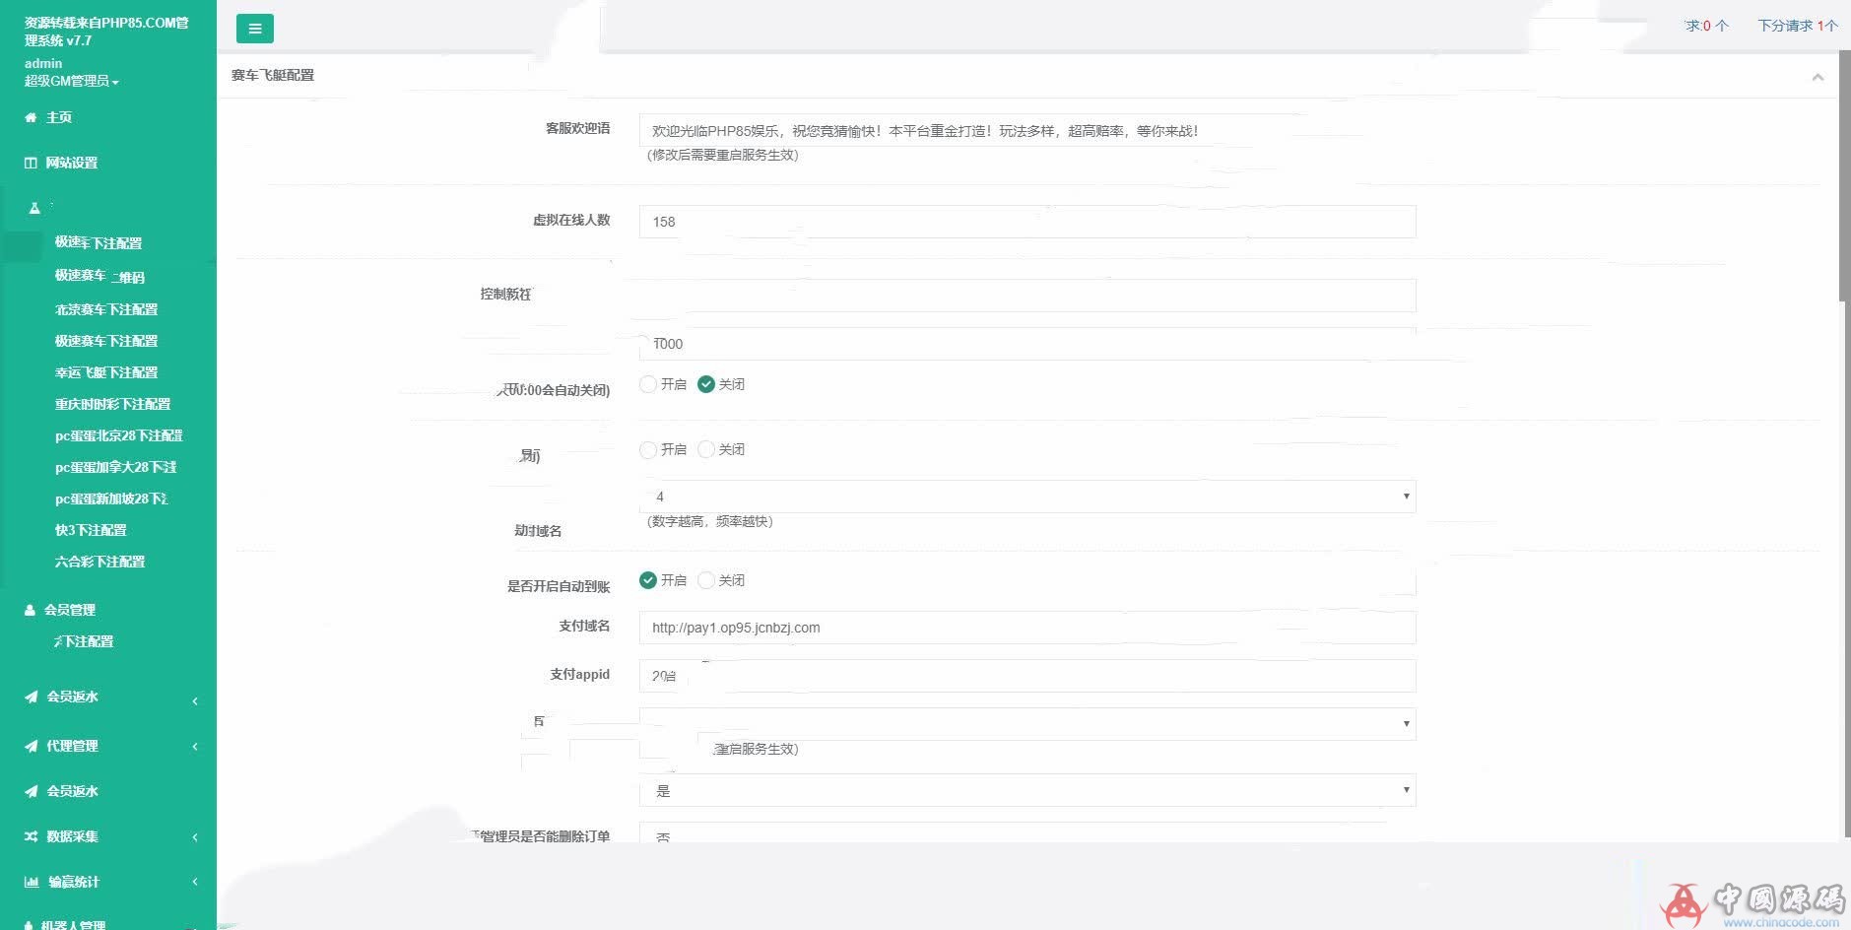Open 极速赛车下注配置 in the sidebar
The width and height of the screenshot is (1851, 930).
(106, 341)
